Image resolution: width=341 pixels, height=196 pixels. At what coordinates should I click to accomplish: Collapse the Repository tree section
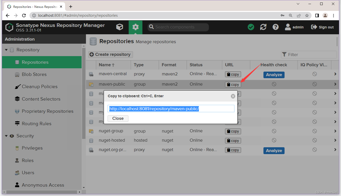click(6, 50)
